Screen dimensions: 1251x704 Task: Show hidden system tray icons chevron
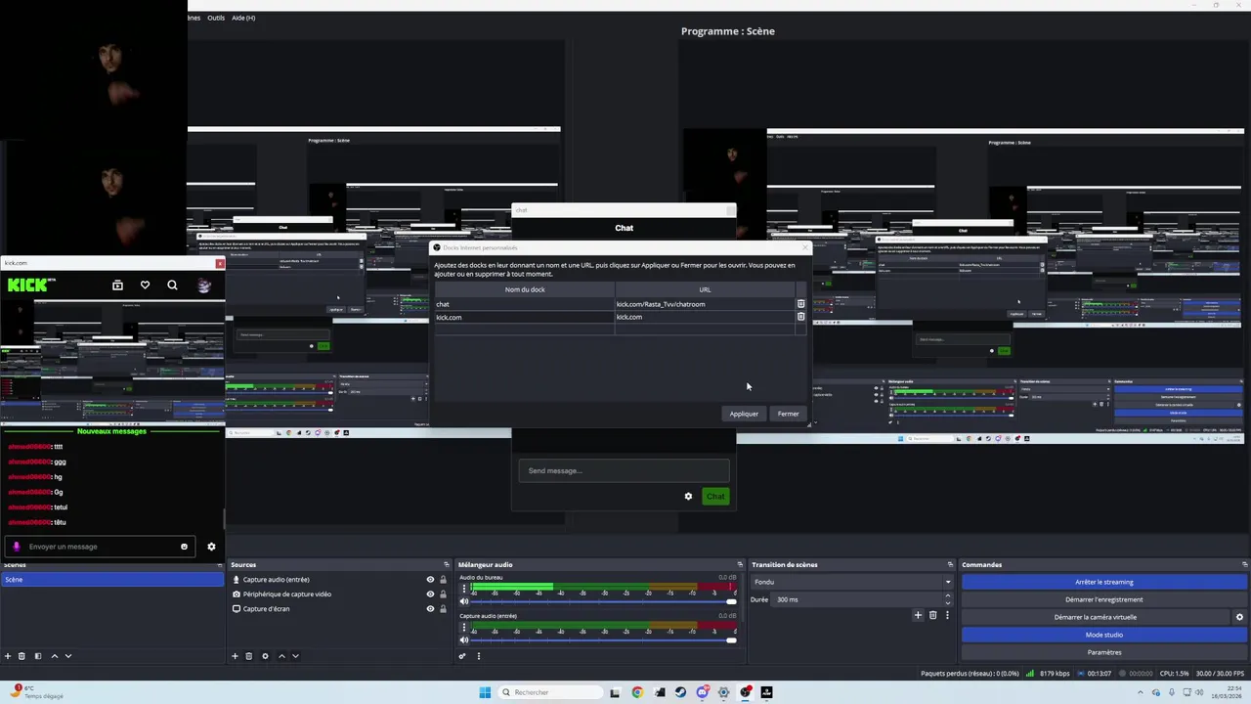coord(1141,692)
